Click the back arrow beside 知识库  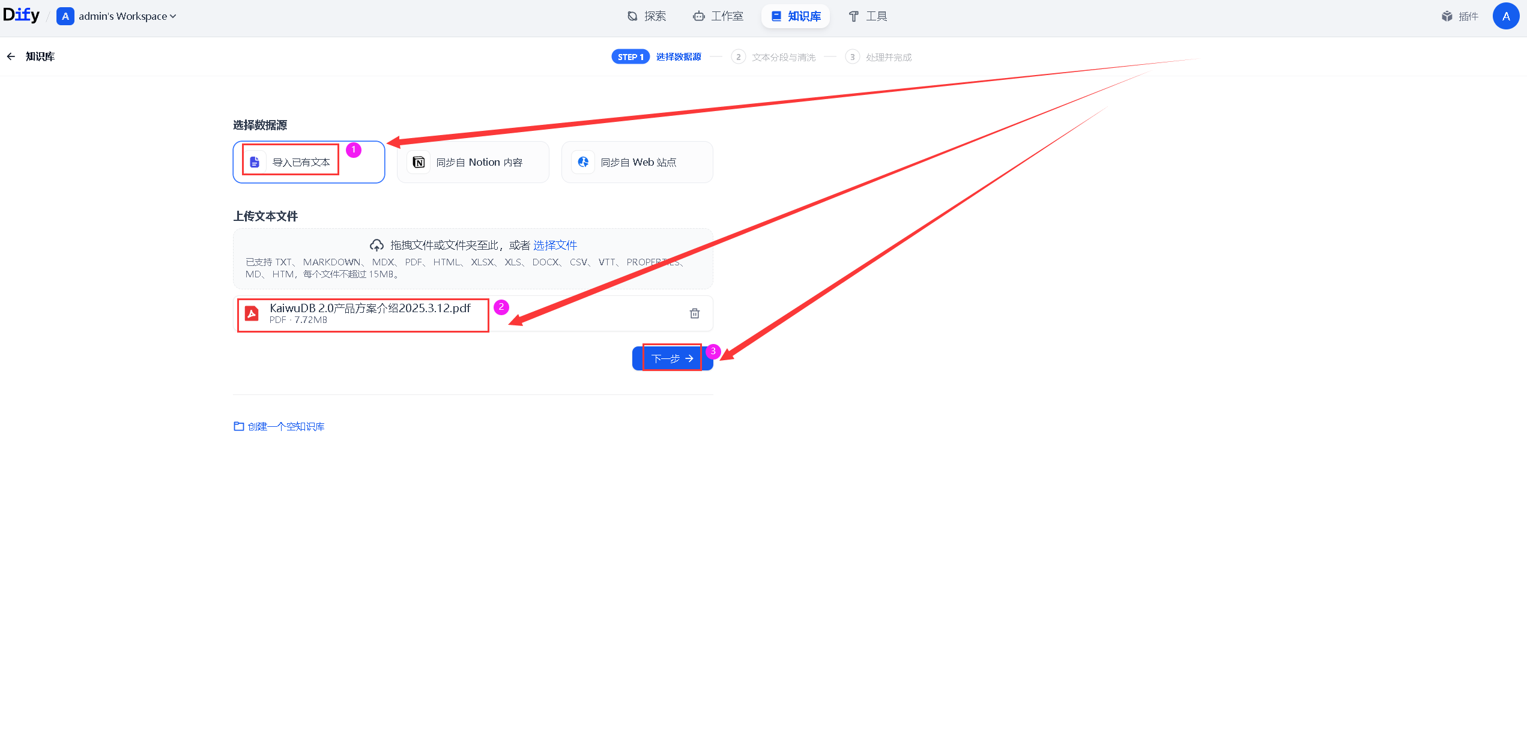click(x=11, y=56)
